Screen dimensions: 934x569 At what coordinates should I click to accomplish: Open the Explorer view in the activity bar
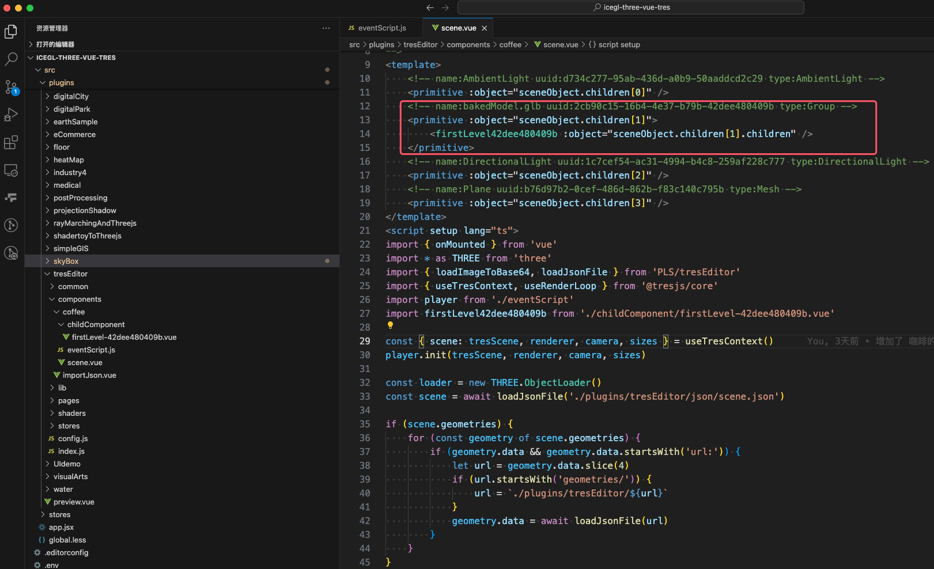click(x=11, y=32)
